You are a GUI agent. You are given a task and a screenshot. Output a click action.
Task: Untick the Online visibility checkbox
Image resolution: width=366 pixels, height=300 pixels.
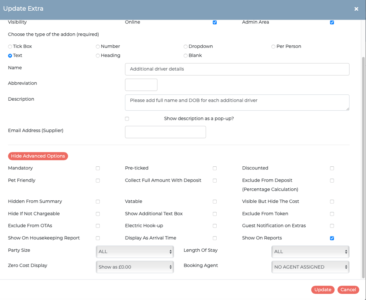[215, 22]
